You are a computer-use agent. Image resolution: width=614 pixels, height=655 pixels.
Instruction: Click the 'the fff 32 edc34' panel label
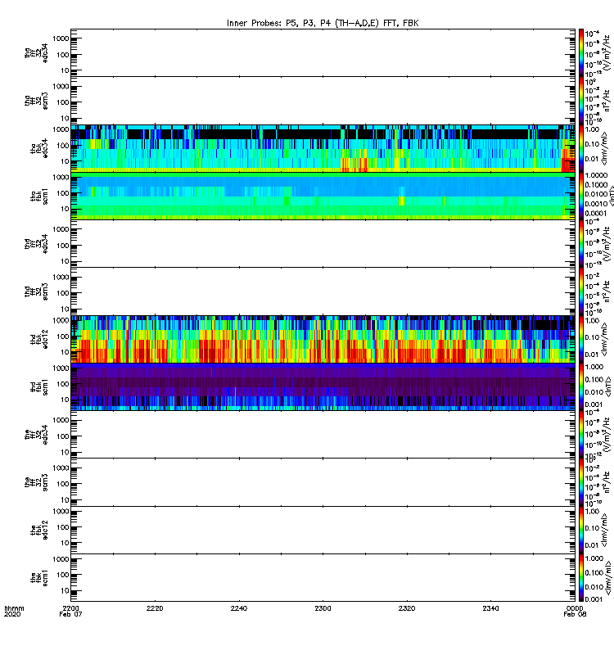pyautogui.click(x=36, y=435)
